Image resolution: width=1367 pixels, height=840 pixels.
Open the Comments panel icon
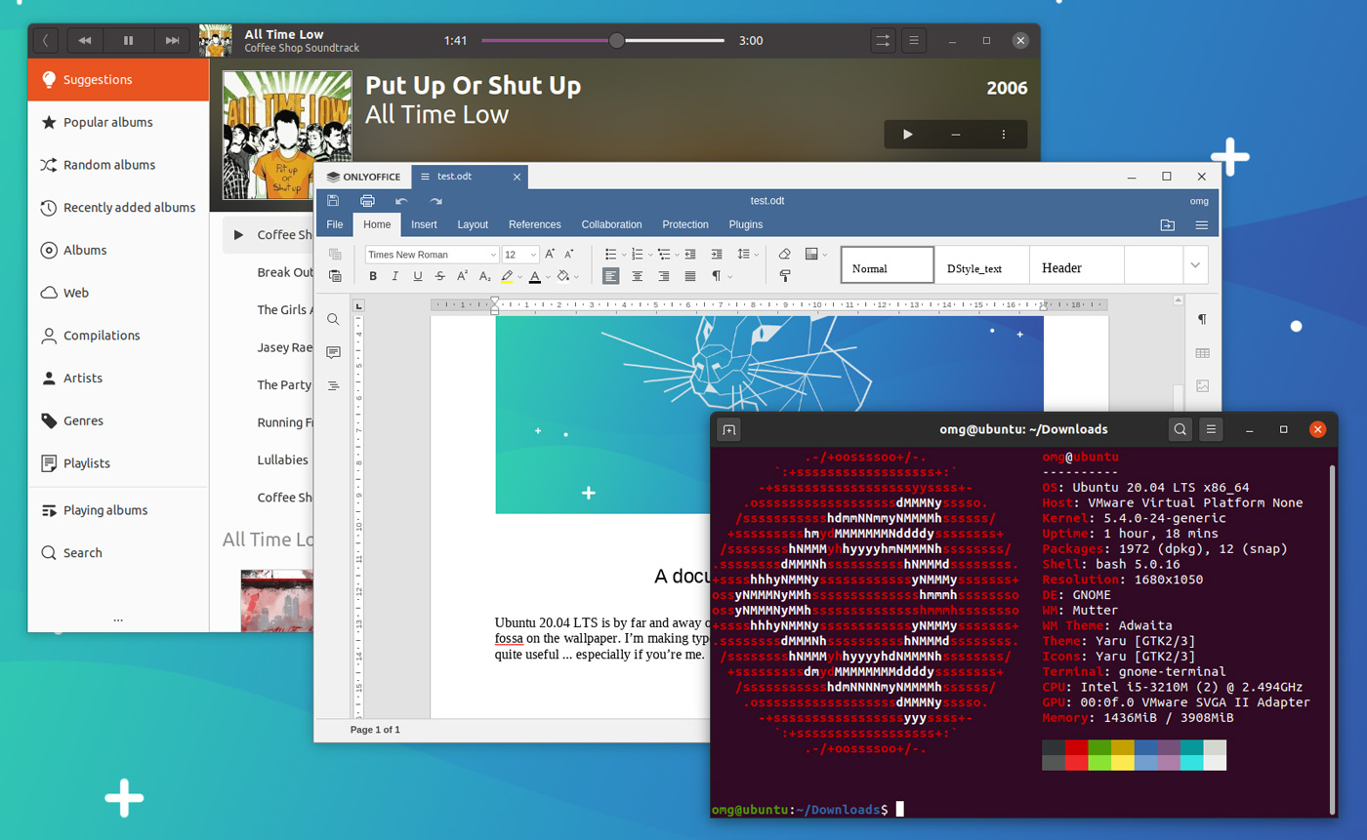(x=333, y=352)
